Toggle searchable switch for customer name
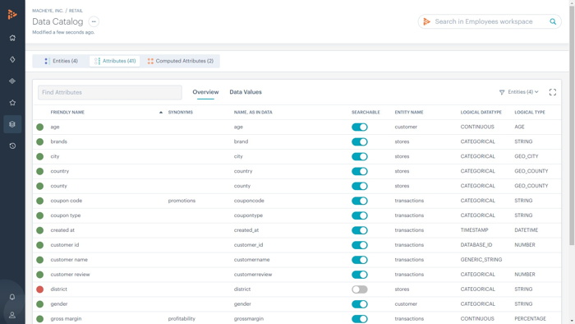The width and height of the screenshot is (575, 324). click(x=360, y=260)
